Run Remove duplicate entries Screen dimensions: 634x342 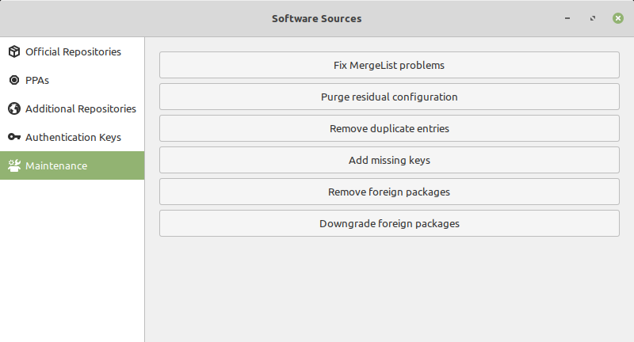[x=389, y=128]
